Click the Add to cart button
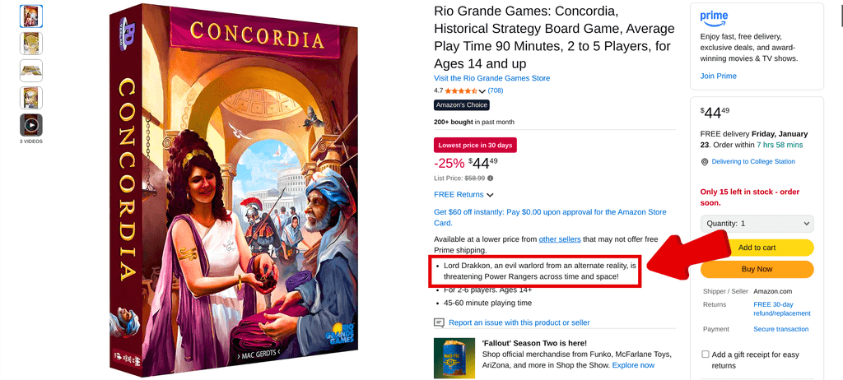This screenshot has width=843, height=380. pos(757,248)
